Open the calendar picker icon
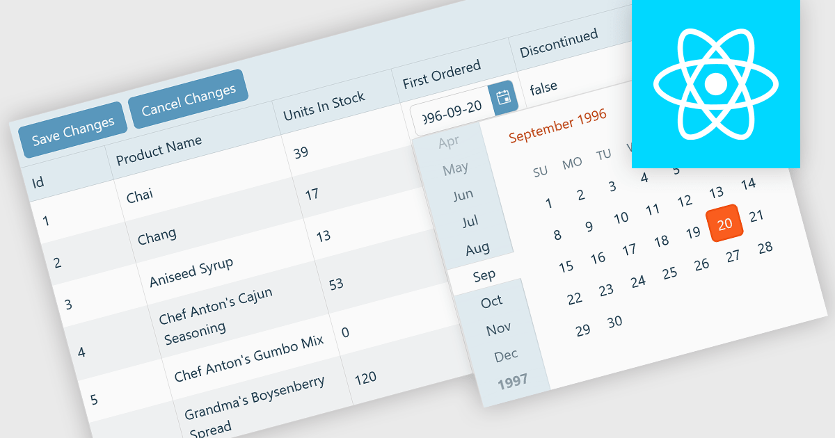The image size is (835, 438). coord(503,98)
